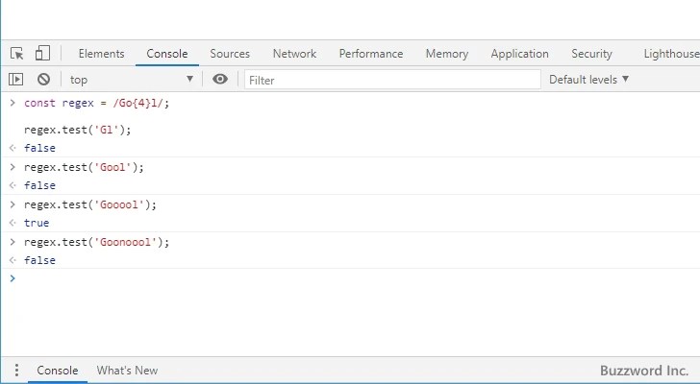Open the Sources tab

pos(230,54)
